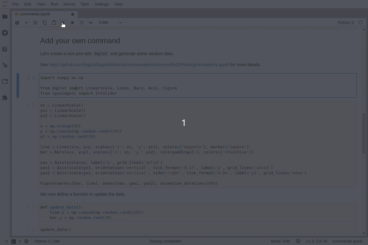
Task: Click the kernel count gear icon in status bar
Action: coord(26,241)
